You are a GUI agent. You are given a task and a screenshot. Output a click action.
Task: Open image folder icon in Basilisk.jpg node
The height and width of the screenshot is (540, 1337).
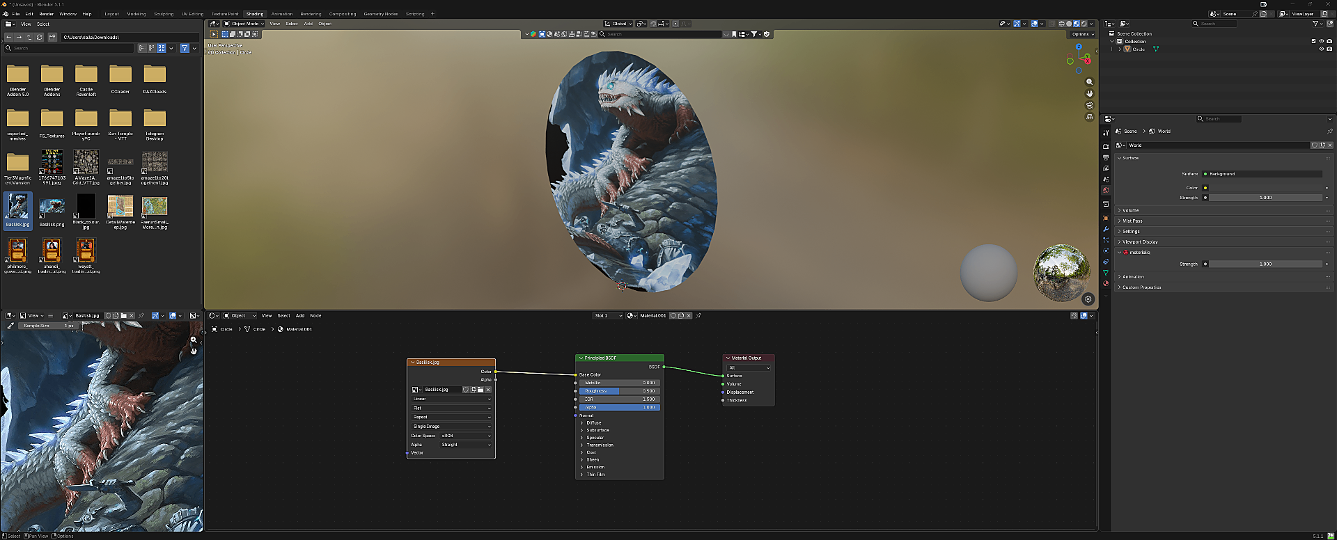point(480,390)
